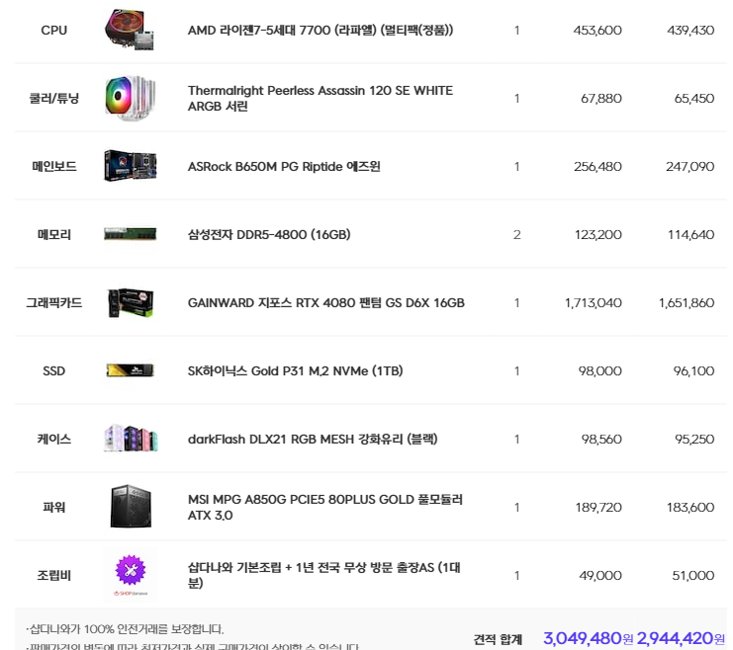Open the AMD Ryzen 7700 CPU thumbnail
733x650 pixels.
[130, 30]
